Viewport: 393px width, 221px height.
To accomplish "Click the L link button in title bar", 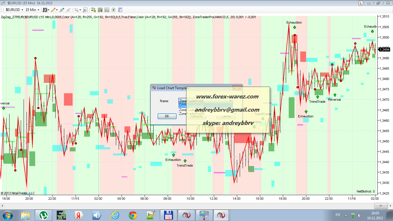I will tap(361, 3).
